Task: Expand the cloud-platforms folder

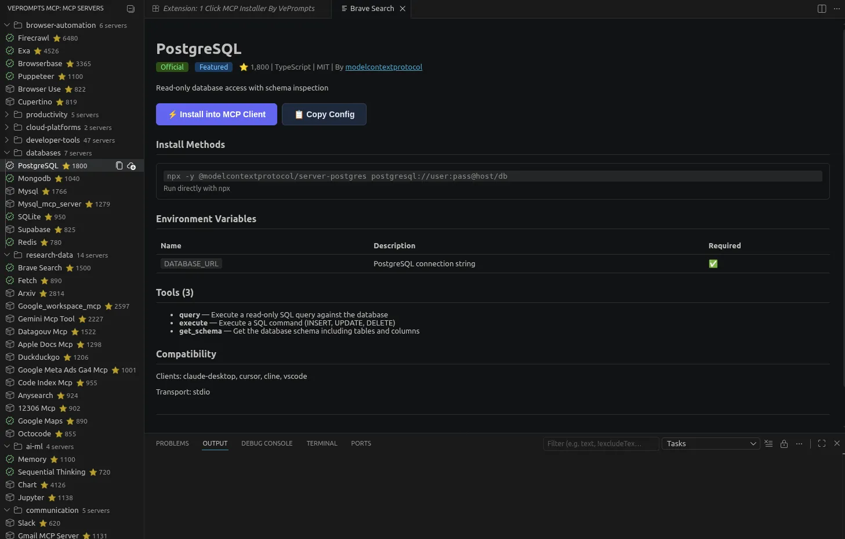Action: click(7, 128)
